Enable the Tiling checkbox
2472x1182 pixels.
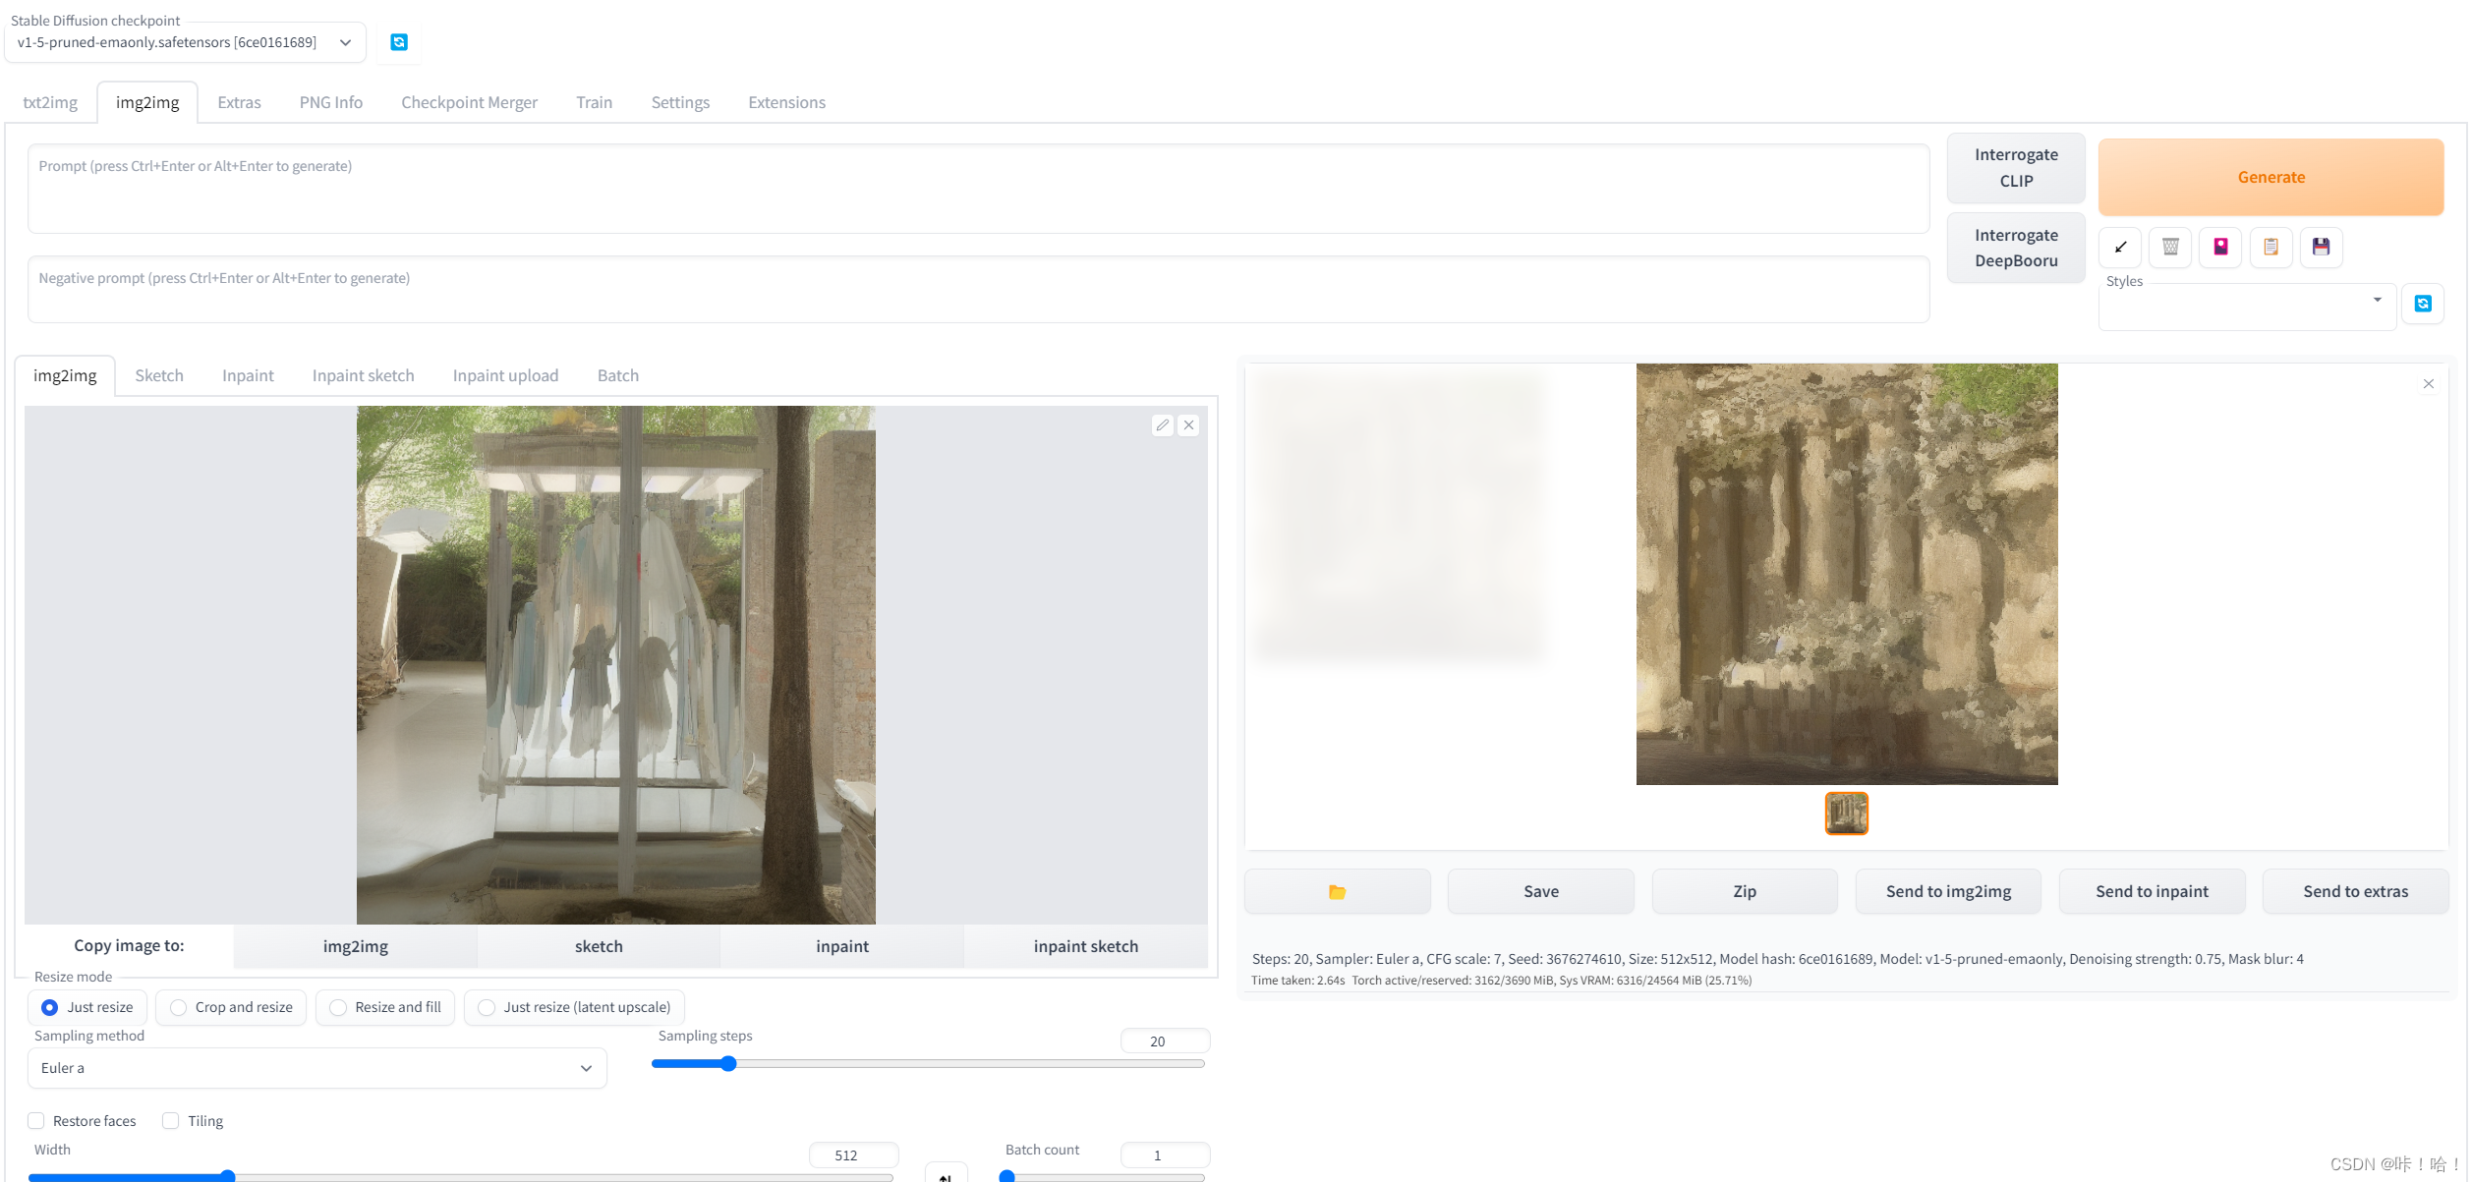coord(171,1121)
